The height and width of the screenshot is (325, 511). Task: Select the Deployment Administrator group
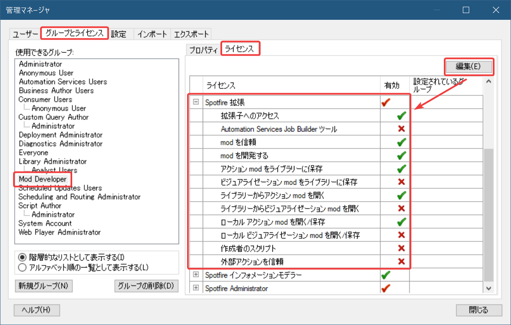click(61, 135)
